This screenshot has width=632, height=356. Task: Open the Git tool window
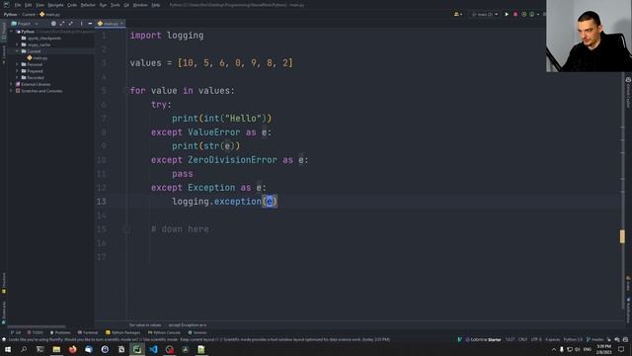point(16,332)
